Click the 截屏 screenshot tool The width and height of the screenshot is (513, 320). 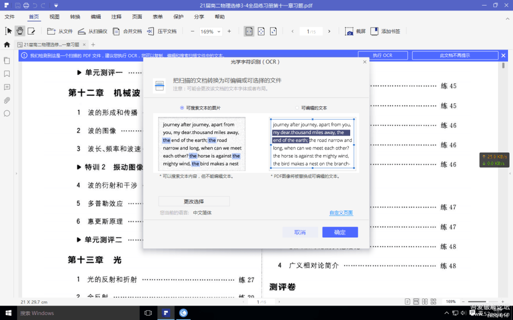tap(355, 31)
